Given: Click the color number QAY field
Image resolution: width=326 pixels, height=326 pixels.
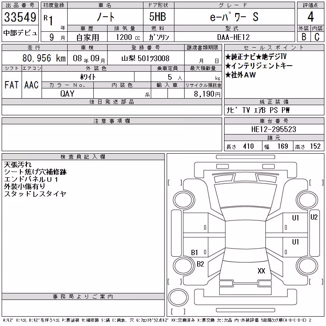Looking at the screenshot, I should tap(67, 94).
